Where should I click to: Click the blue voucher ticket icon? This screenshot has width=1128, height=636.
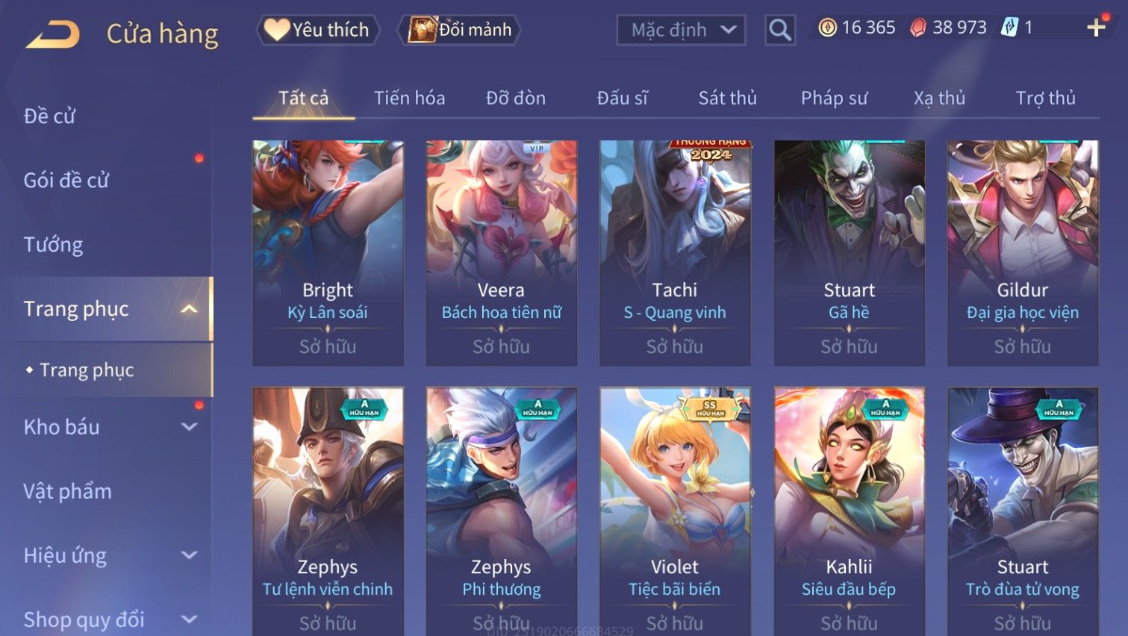click(1009, 28)
